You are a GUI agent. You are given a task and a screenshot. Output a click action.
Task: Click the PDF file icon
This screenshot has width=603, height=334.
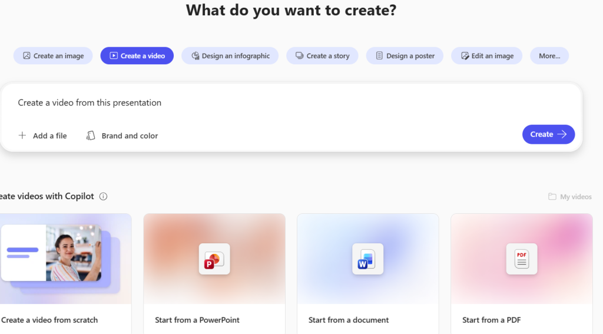tap(521, 259)
